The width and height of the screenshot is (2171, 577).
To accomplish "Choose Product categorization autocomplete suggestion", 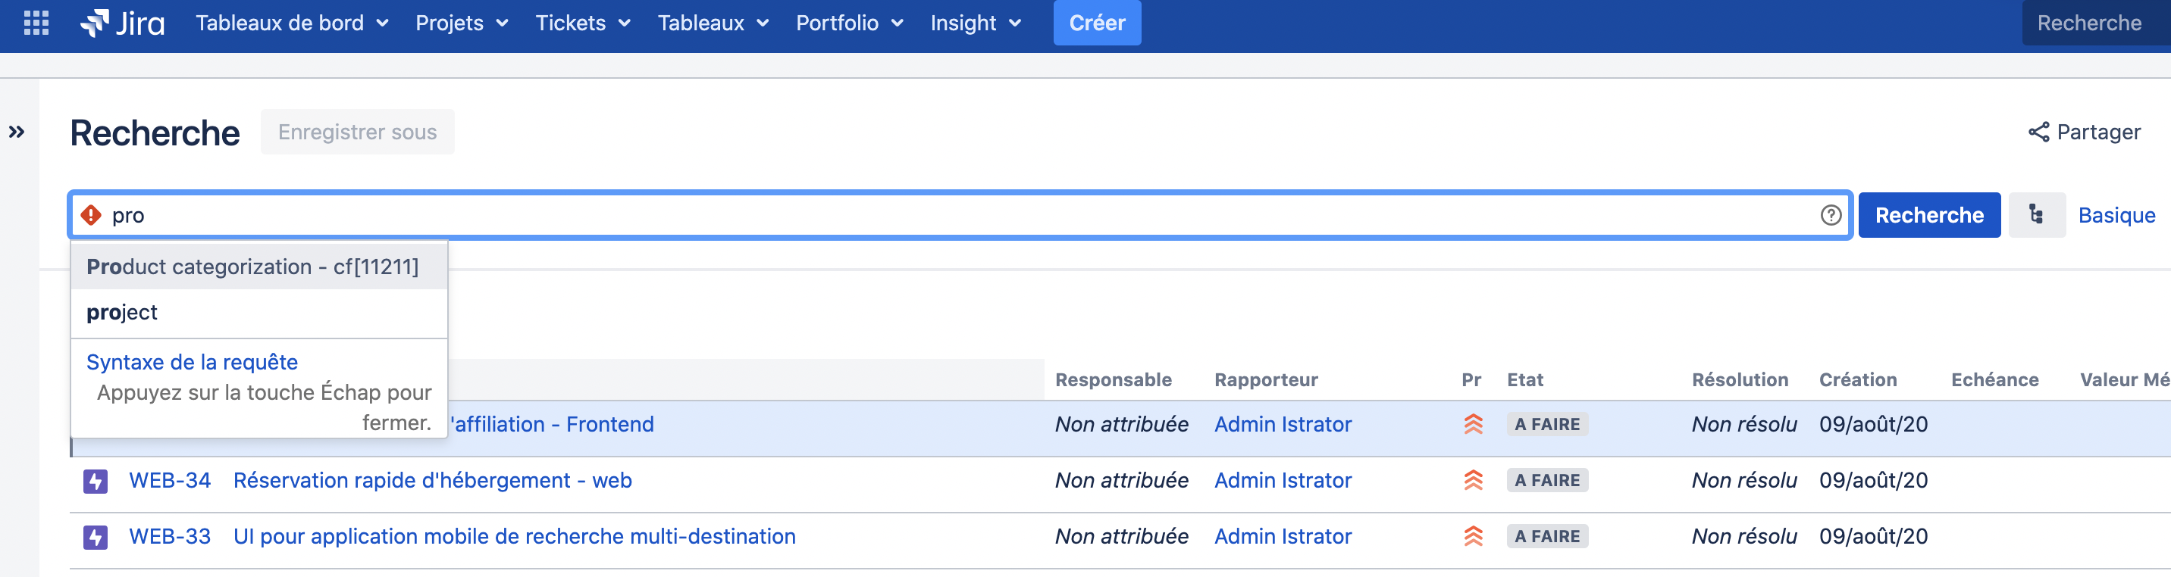I will click(x=252, y=267).
